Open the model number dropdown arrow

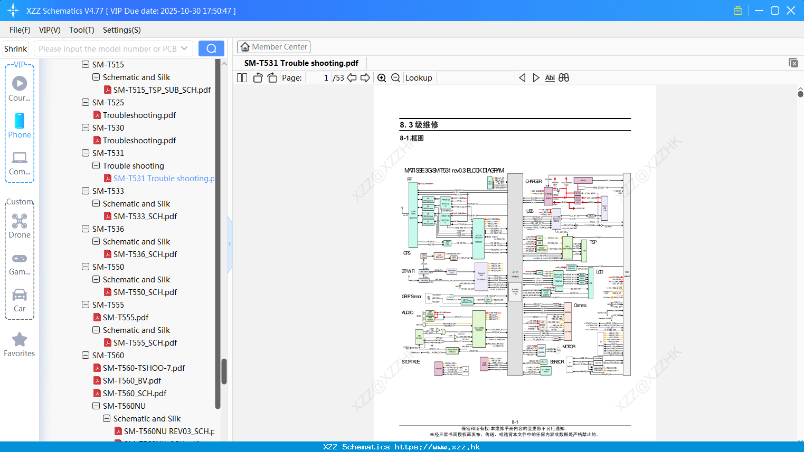[x=184, y=48]
